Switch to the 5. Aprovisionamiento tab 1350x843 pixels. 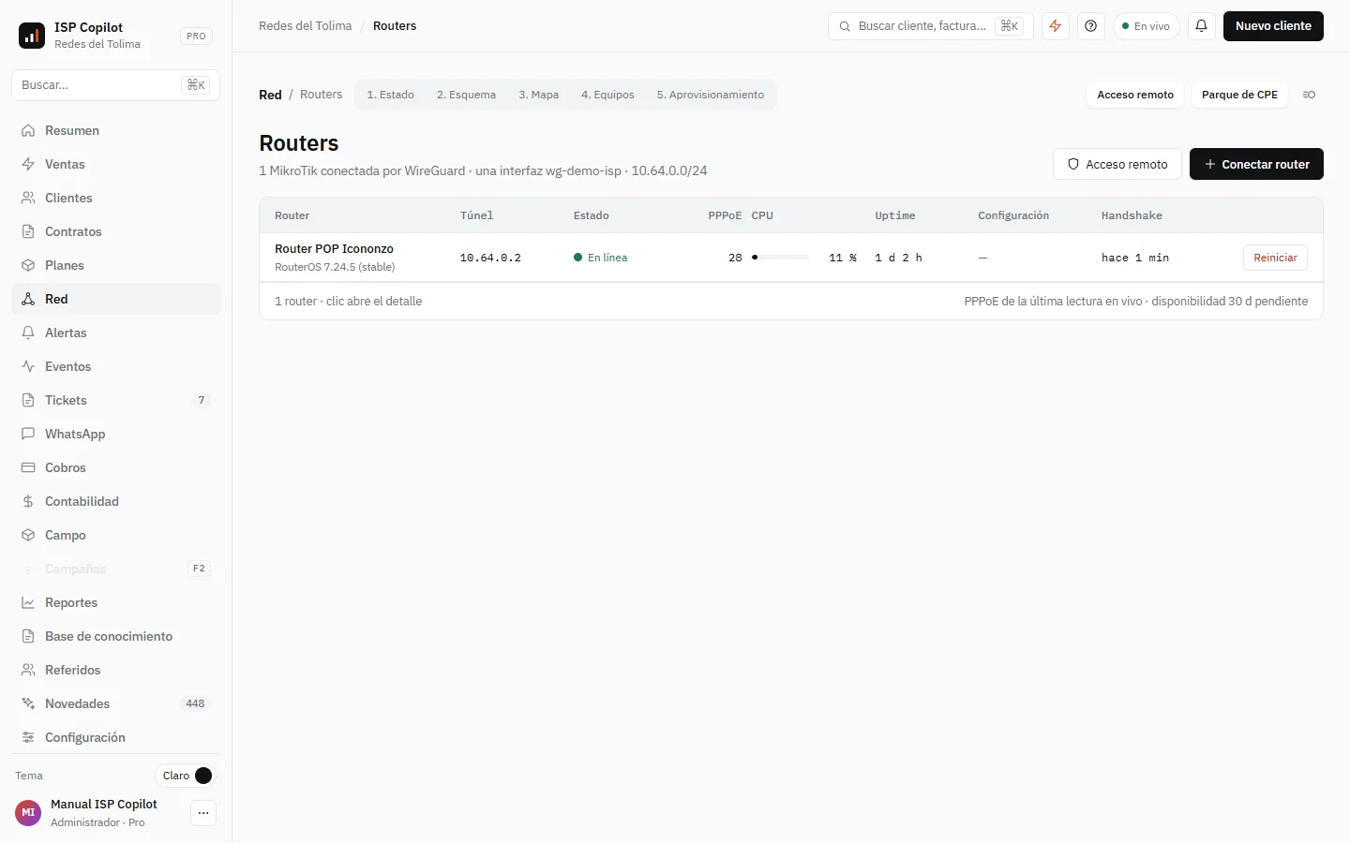pyautogui.click(x=710, y=95)
